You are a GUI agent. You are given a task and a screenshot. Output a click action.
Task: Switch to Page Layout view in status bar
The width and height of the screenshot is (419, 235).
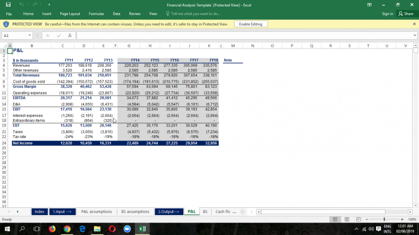coord(348,219)
